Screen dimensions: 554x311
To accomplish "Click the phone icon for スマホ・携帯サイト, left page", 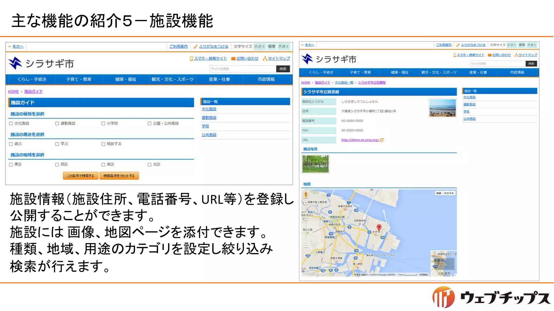I will 192,58.
